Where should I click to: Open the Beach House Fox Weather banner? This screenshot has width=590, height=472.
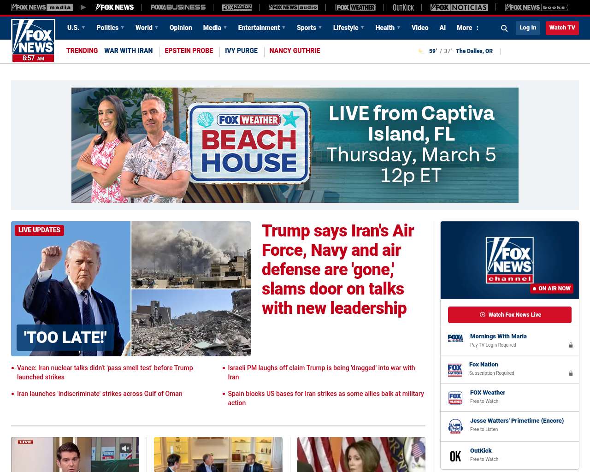(x=295, y=145)
